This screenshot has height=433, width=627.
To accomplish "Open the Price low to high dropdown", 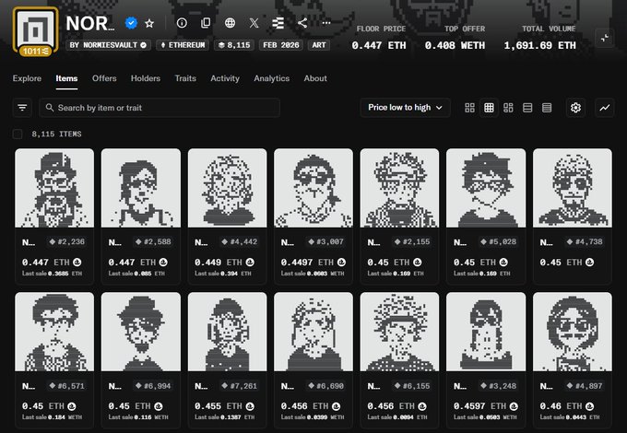I will click(x=405, y=108).
